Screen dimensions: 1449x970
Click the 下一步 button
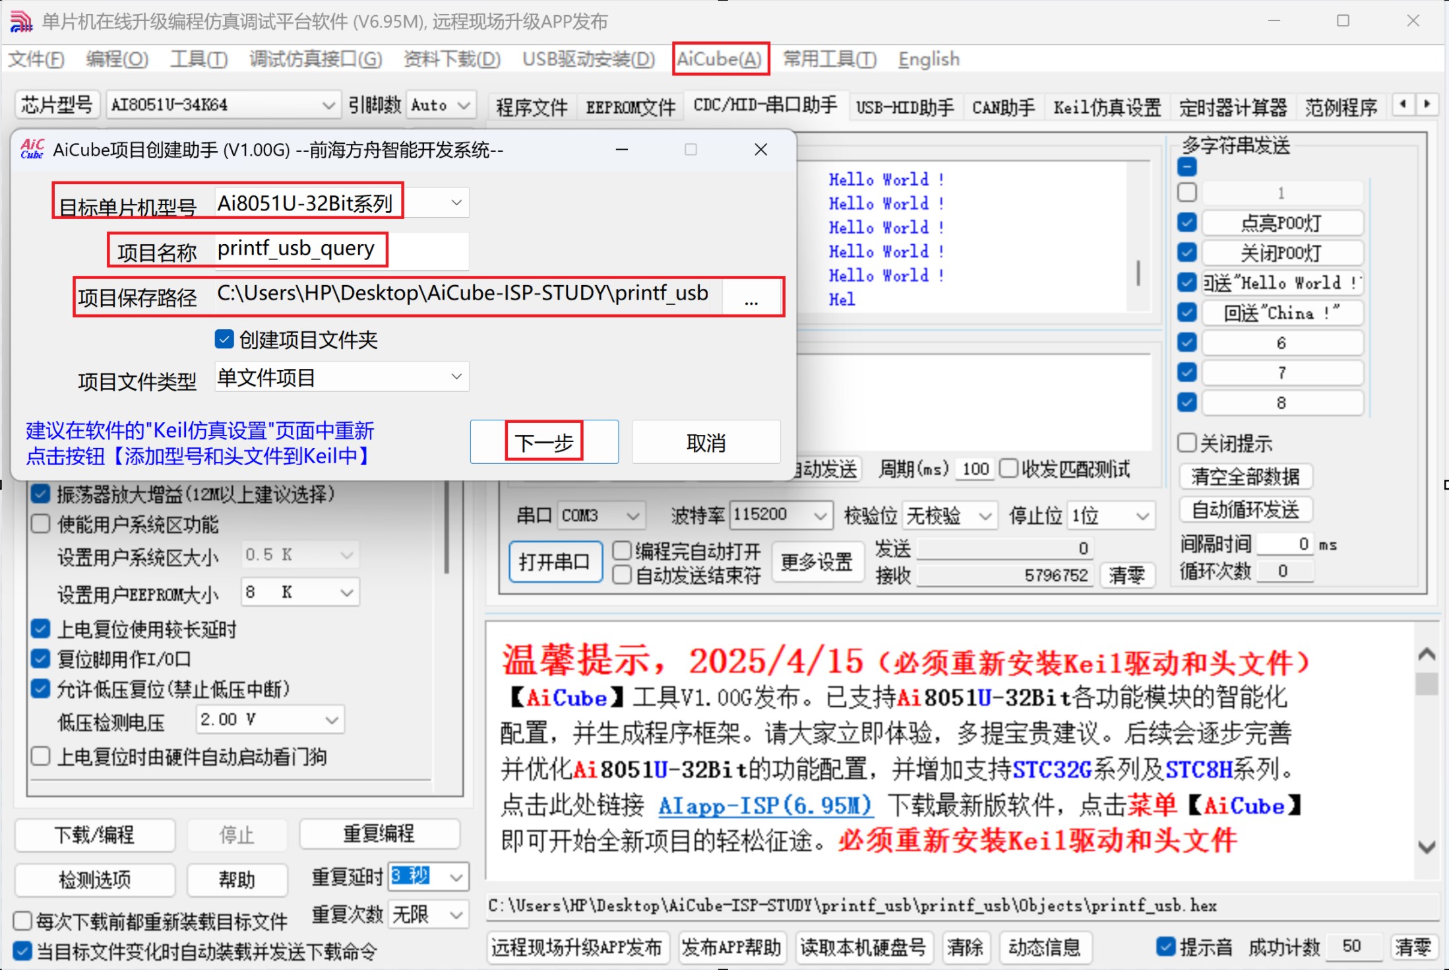pos(544,441)
